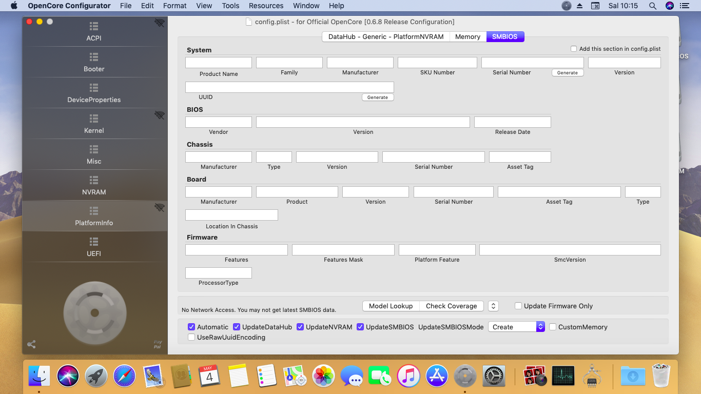
Task: Open System Information from the Dock
Action: click(x=592, y=376)
